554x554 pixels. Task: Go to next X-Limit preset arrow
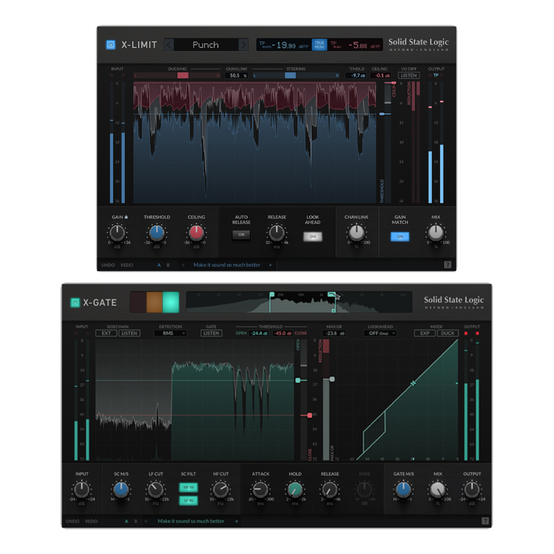pyautogui.click(x=243, y=45)
